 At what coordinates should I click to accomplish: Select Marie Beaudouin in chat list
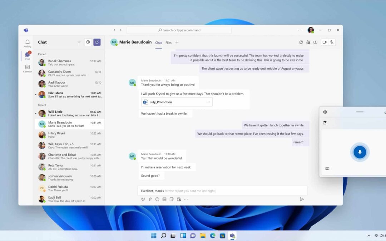pyautogui.click(x=70, y=124)
